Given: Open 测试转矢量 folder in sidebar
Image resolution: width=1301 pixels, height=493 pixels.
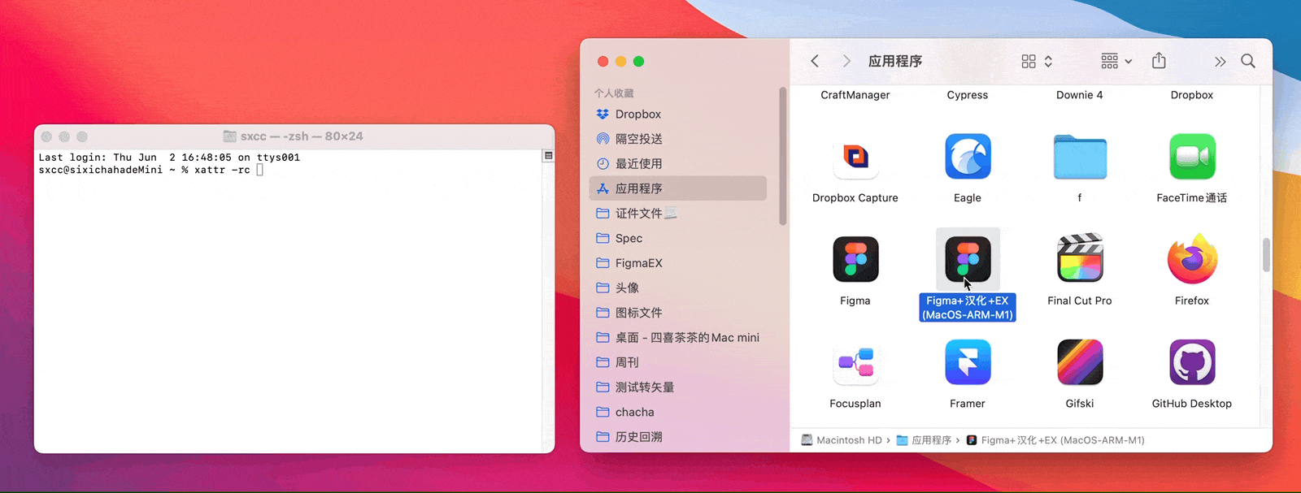Looking at the screenshot, I should pos(678,387).
